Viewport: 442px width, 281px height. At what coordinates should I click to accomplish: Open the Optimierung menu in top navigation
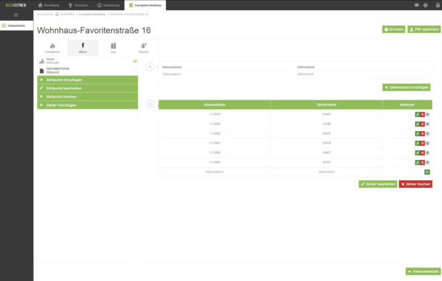108,5
